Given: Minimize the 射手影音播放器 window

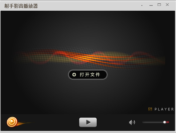Looking at the screenshot, I should click(x=151, y=5).
